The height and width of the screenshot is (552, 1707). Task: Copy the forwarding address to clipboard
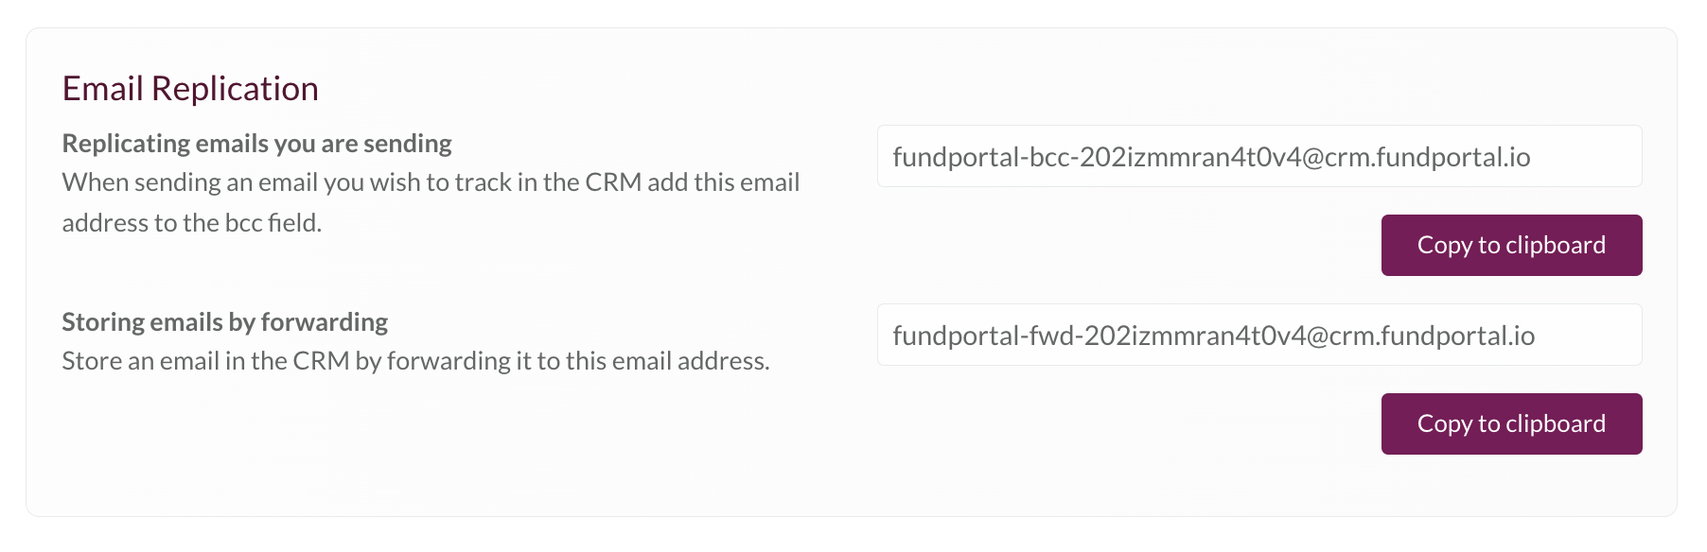tap(1511, 423)
